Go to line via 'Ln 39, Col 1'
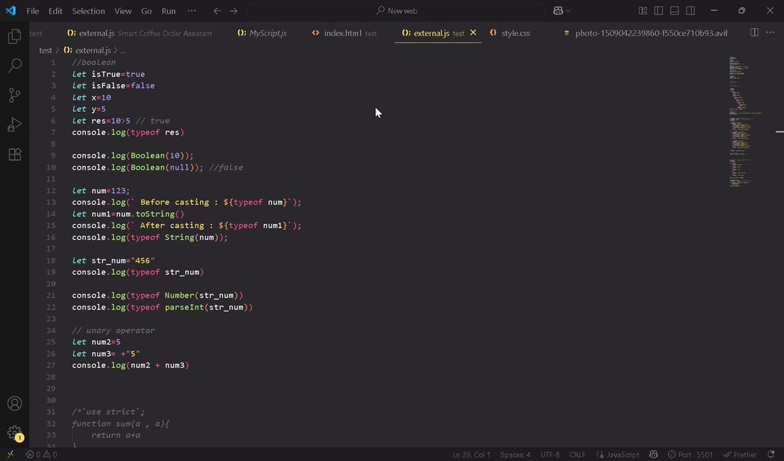 pos(471,454)
